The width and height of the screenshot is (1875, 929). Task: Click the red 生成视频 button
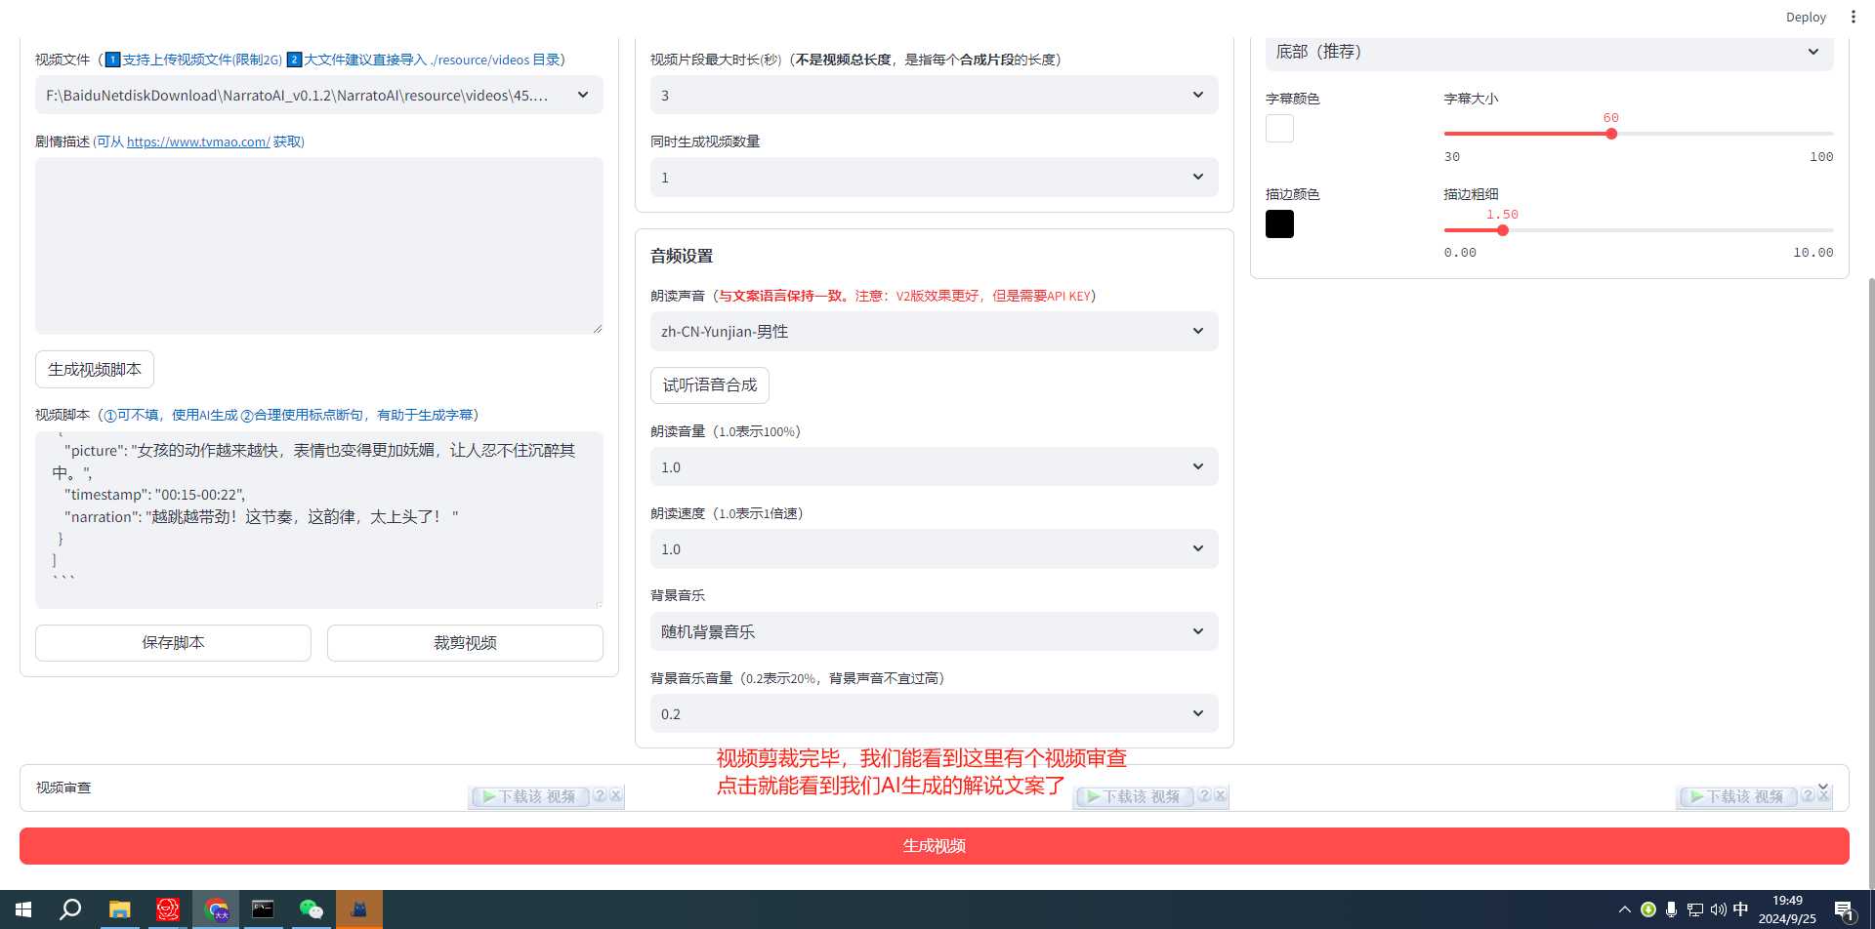(x=935, y=845)
